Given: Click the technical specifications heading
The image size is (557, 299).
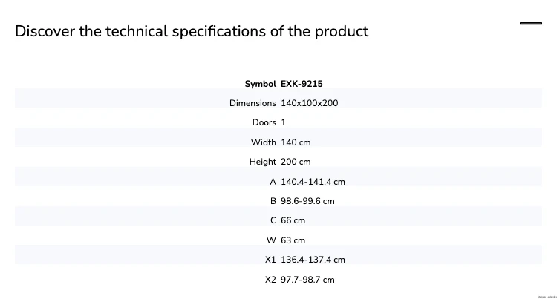Looking at the screenshot, I should click(x=192, y=31).
